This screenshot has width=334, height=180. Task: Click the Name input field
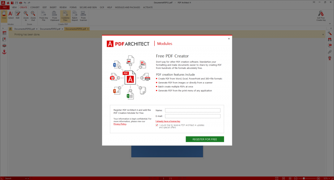(193, 110)
